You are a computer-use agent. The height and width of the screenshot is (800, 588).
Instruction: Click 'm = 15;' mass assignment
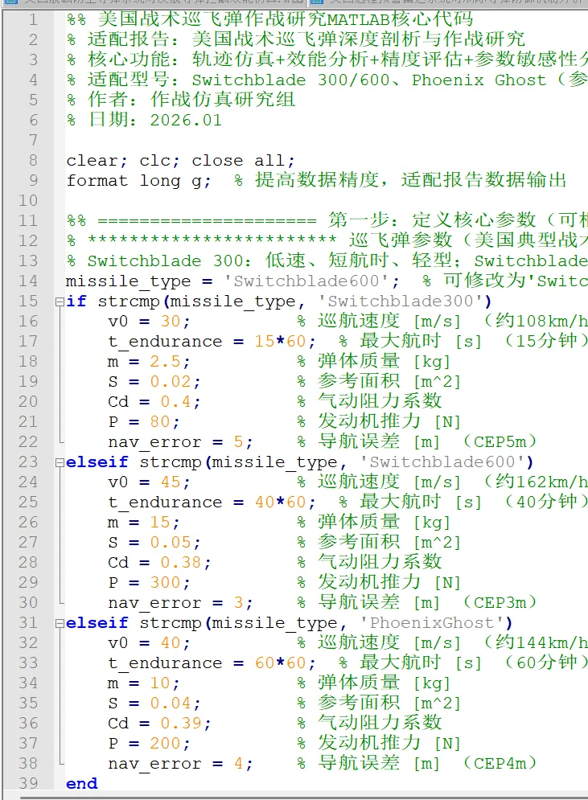[144, 523]
